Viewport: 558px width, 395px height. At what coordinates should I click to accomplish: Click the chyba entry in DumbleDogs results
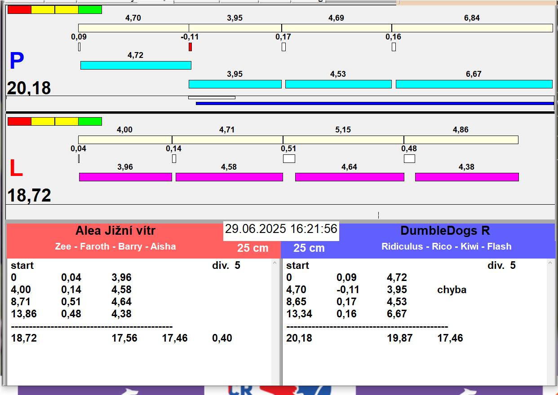pos(452,290)
